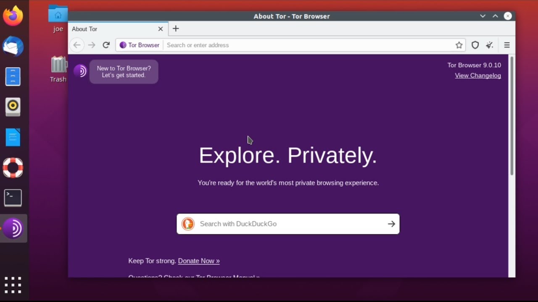Close the About Tor tab

point(161,29)
